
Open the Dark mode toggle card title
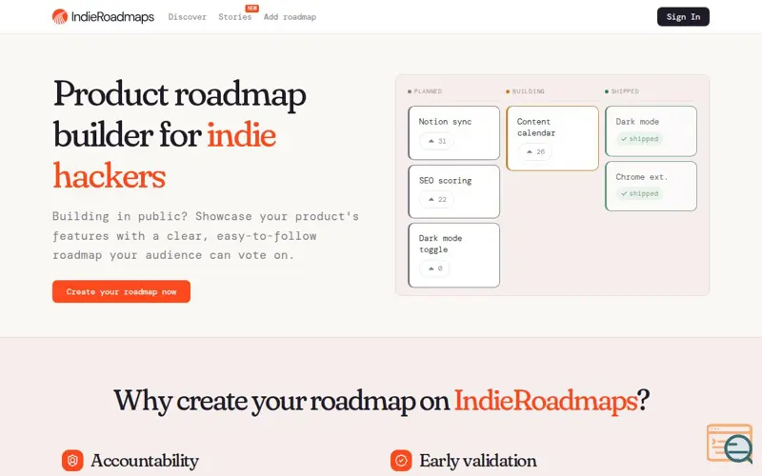coord(440,244)
